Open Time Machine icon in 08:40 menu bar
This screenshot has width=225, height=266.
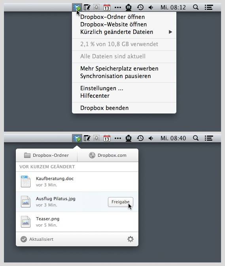click(x=140, y=138)
